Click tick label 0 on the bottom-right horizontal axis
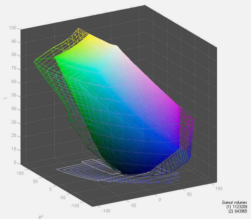 [160, 200]
